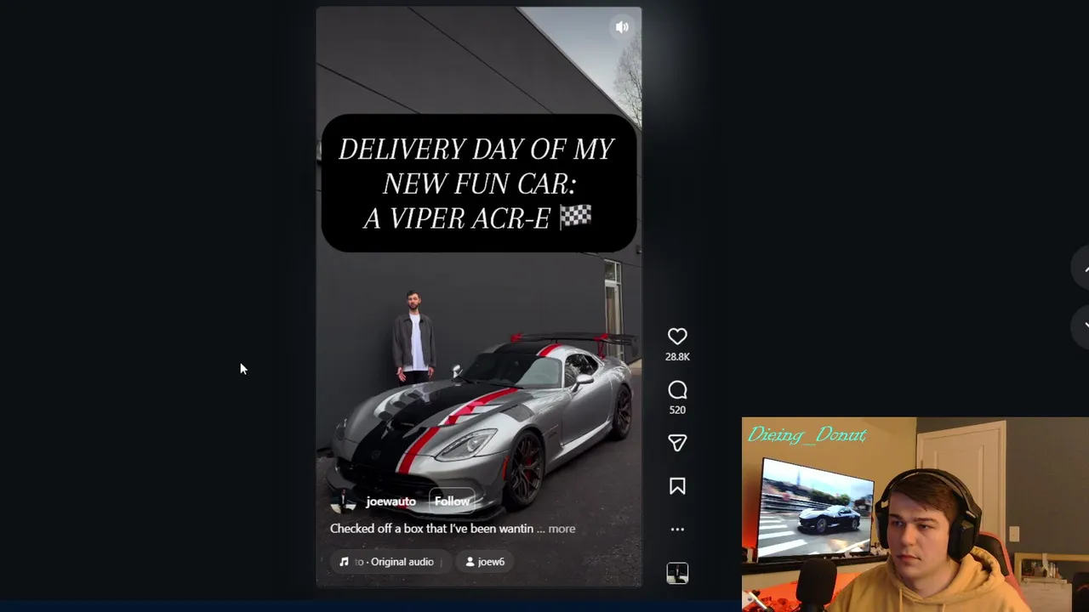This screenshot has width=1089, height=612.
Task: Click the 28.8K likes count
Action: tap(677, 357)
